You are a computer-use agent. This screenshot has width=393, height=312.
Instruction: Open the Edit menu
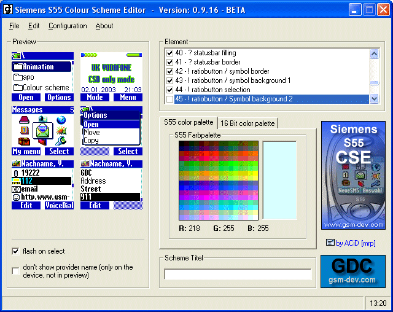34,26
